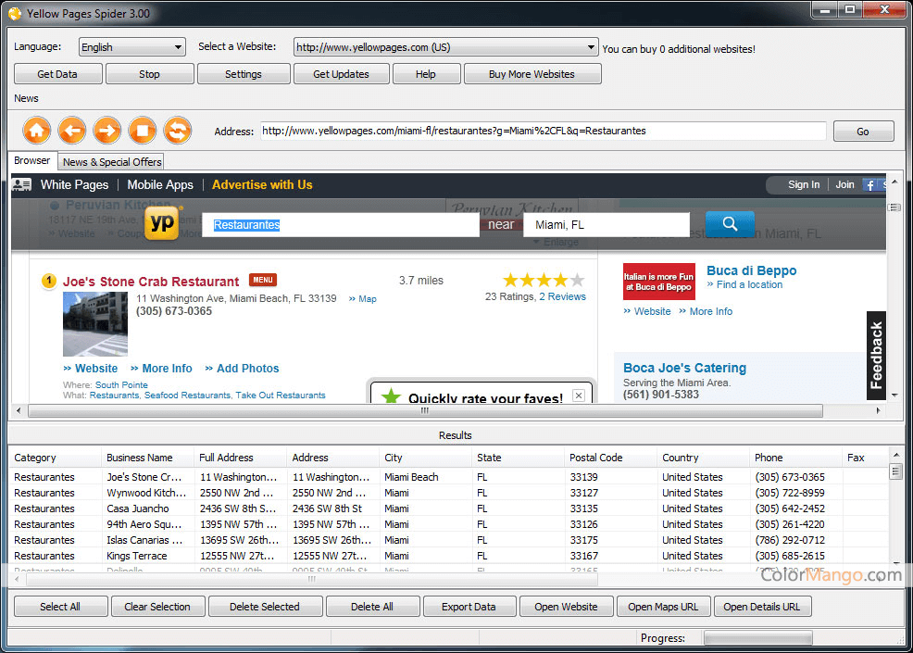Run the search with the blue magnifier button

pyautogui.click(x=730, y=224)
